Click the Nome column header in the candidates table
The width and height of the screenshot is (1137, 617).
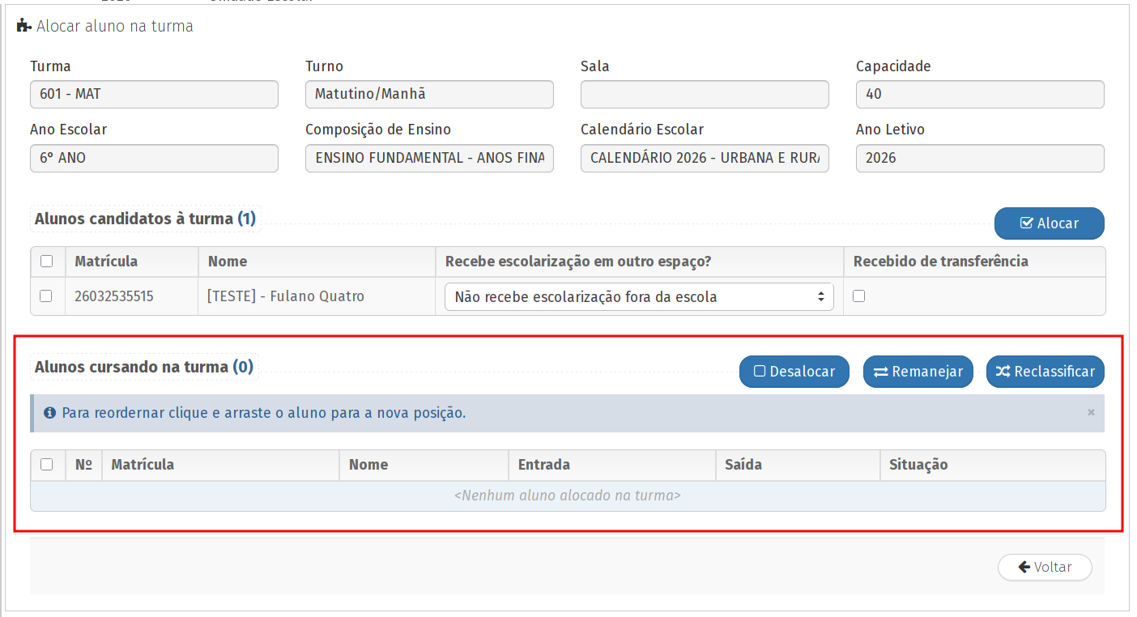point(228,262)
